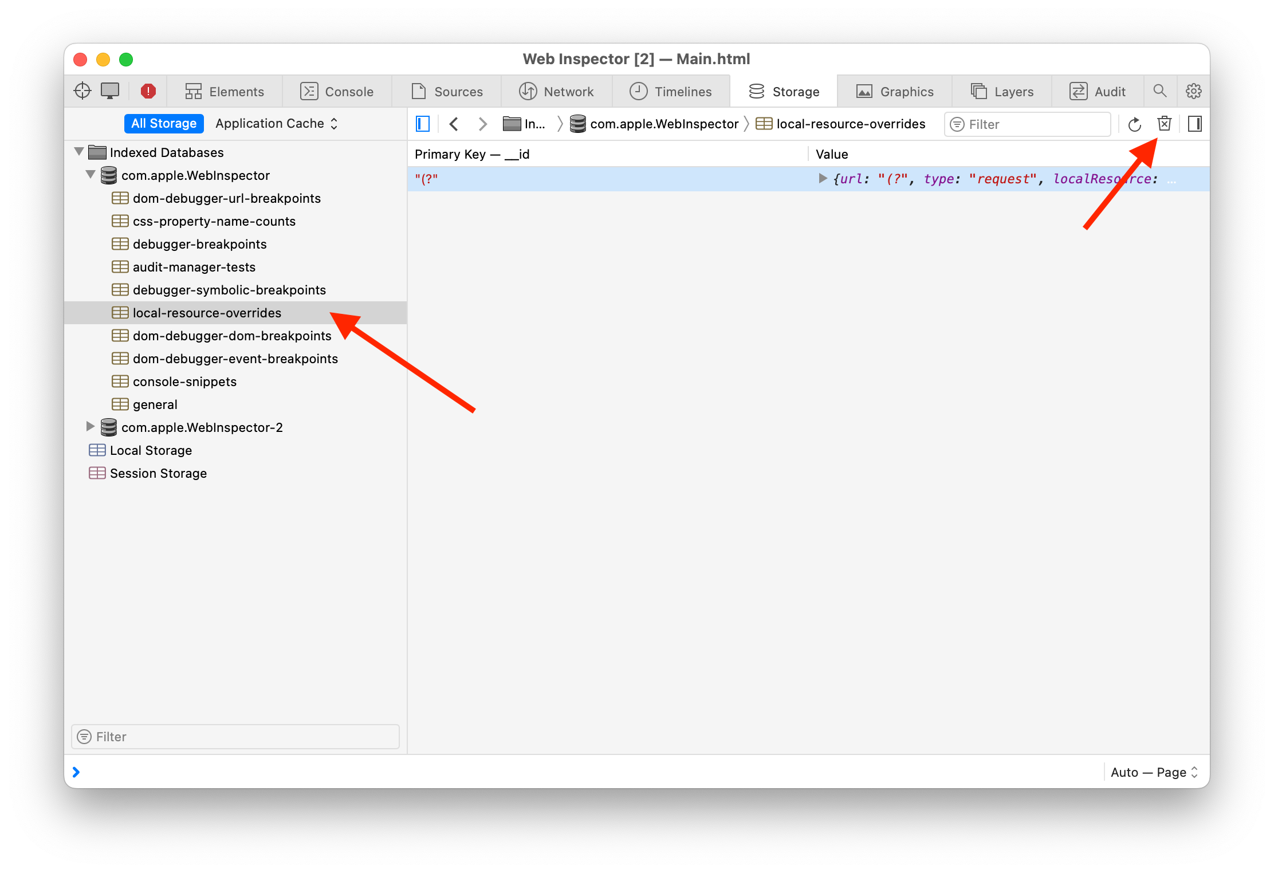Switch to the Console tab
Viewport: 1274px width, 873px height.
pyautogui.click(x=337, y=92)
